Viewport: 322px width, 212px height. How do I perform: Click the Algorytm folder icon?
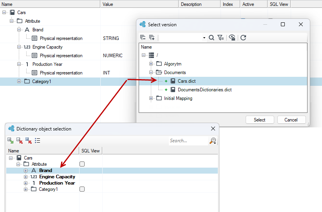coord(159,64)
